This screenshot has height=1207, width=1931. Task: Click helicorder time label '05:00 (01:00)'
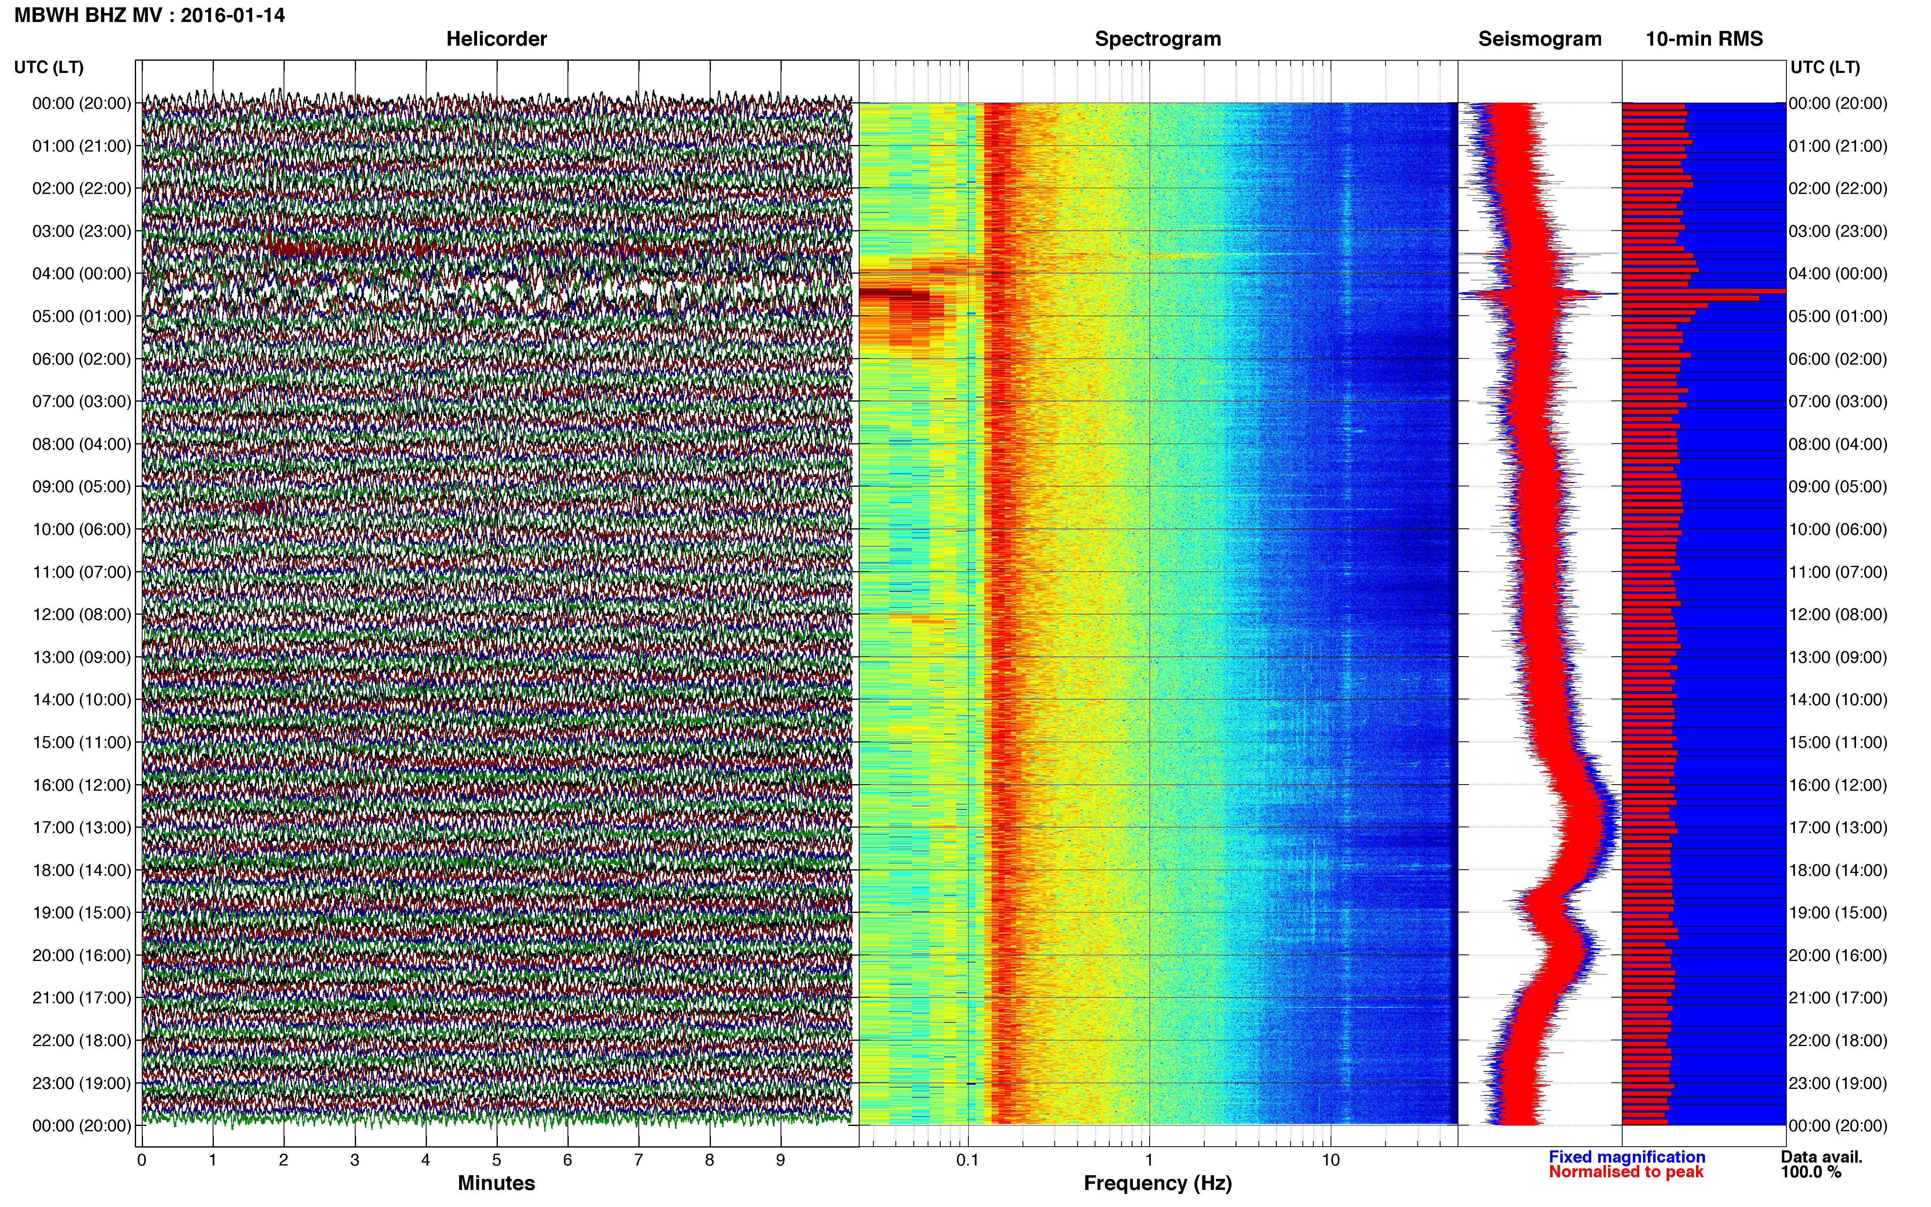tap(81, 316)
